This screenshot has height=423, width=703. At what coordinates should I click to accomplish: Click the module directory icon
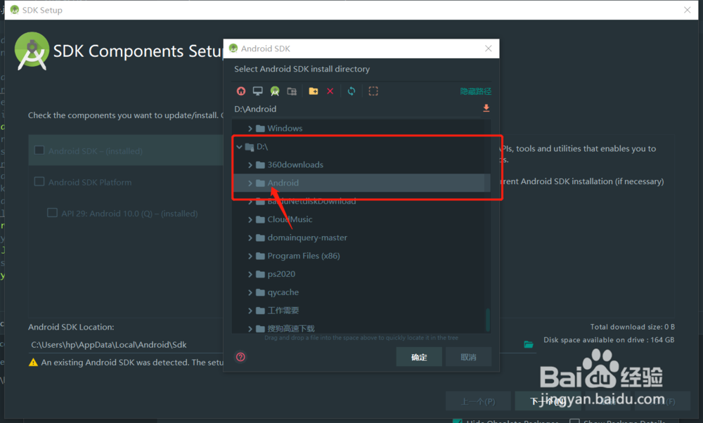point(292,91)
